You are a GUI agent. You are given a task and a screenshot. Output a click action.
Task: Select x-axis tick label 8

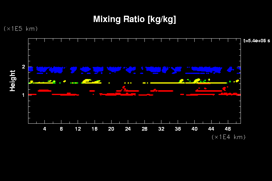(61, 129)
